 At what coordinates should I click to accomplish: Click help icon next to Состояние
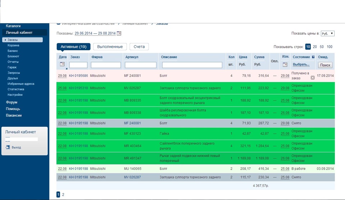tap(313, 57)
